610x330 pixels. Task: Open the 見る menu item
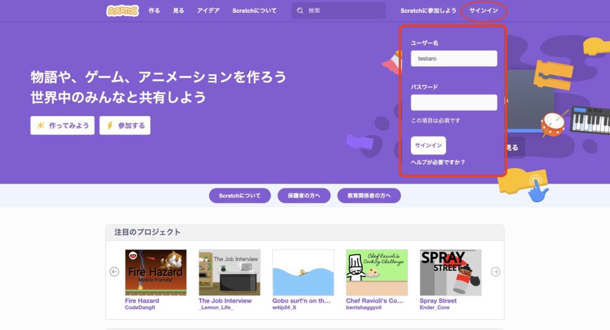(x=179, y=11)
